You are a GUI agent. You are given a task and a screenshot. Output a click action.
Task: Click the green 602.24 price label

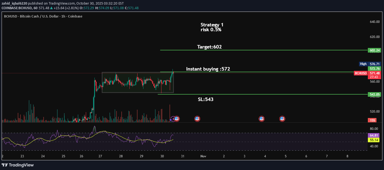(374, 50)
